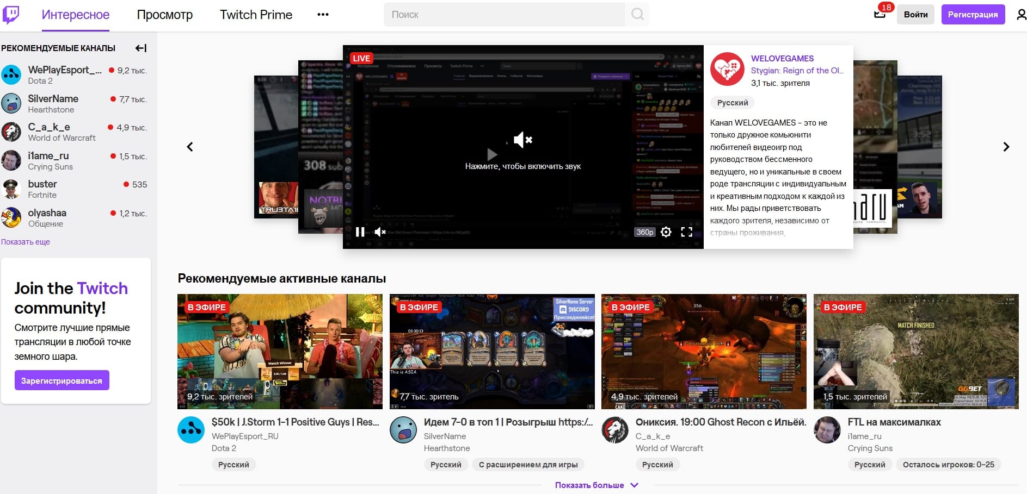Open the more options ellipsis menu
This screenshot has height=494, width=1027.
coord(323,15)
